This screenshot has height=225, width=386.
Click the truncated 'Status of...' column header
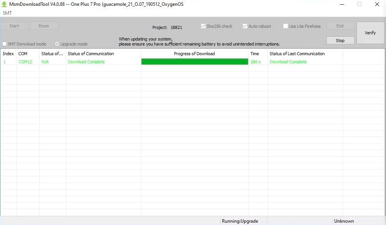[x=53, y=54]
